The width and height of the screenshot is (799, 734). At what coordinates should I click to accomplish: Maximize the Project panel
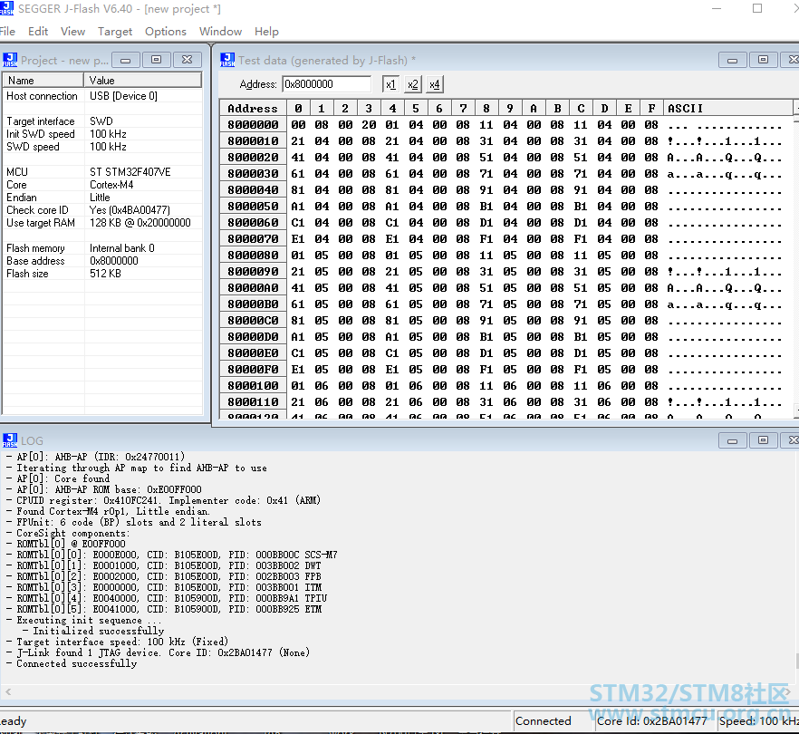[157, 60]
